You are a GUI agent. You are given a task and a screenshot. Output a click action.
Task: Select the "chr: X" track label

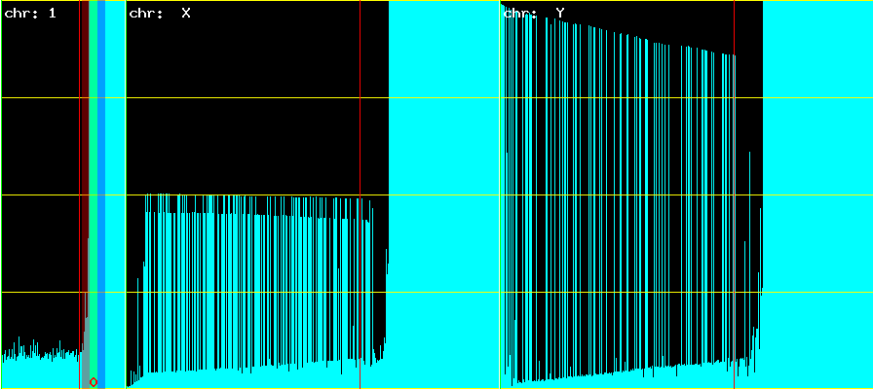coord(159,13)
